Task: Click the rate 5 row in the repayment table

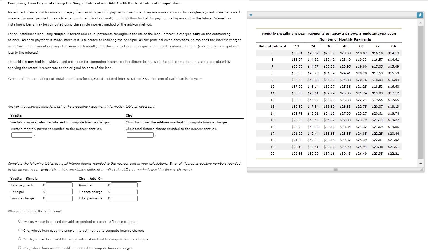Action: [x=328, y=53]
